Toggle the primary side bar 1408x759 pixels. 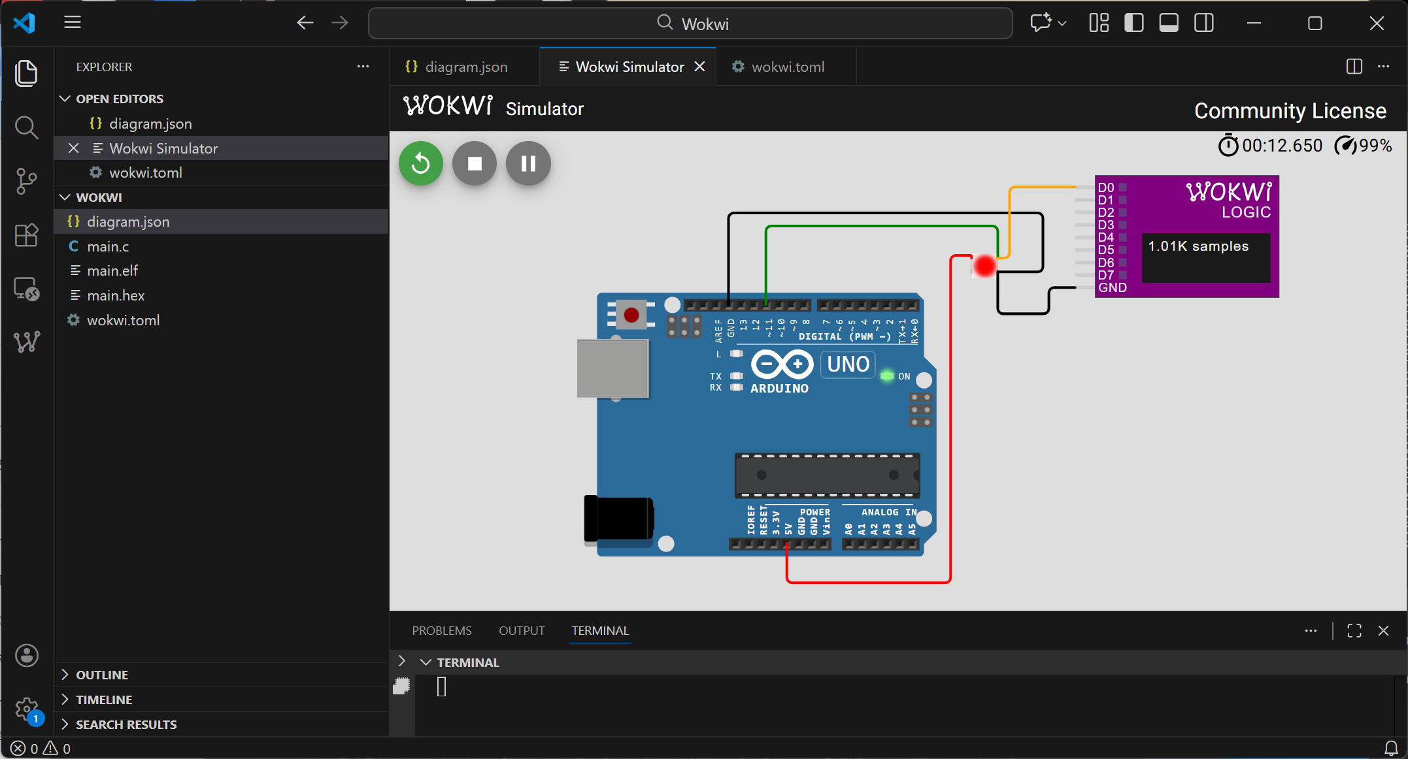[1133, 24]
